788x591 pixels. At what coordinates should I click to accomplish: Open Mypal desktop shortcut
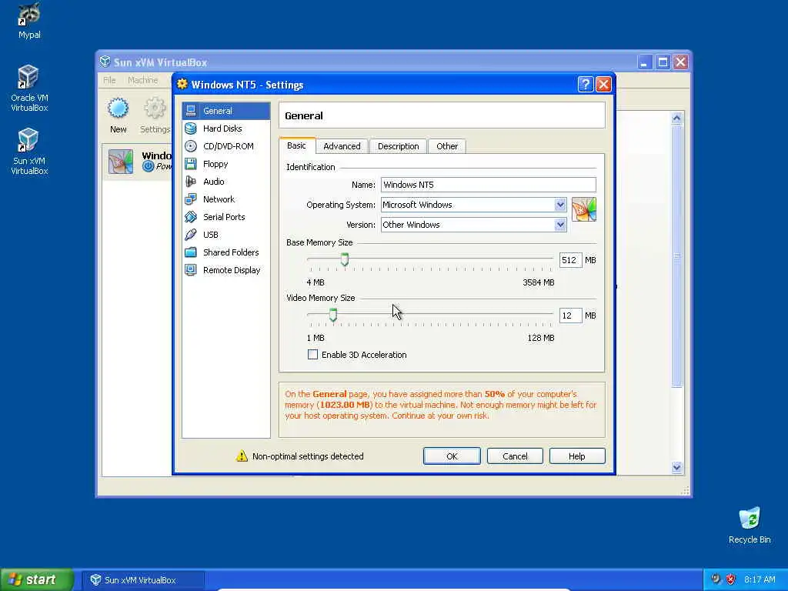[x=29, y=21]
